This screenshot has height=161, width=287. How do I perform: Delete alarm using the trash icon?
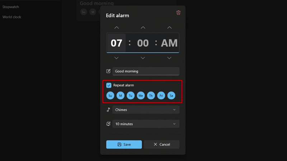point(178,13)
